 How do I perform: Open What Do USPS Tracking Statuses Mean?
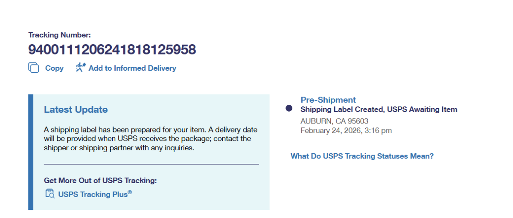coord(362,156)
